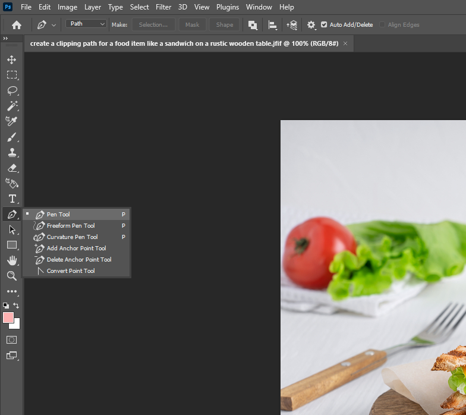
Task: Click the Make Shape button
Action: (x=225, y=25)
